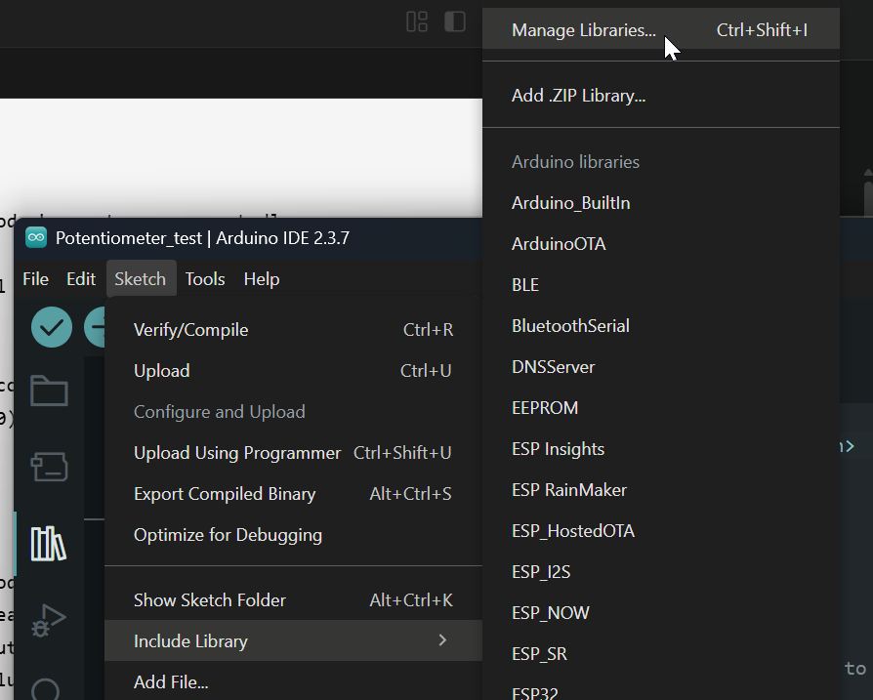Include the BluetoothSerial library
873x700 pixels.
(x=570, y=326)
